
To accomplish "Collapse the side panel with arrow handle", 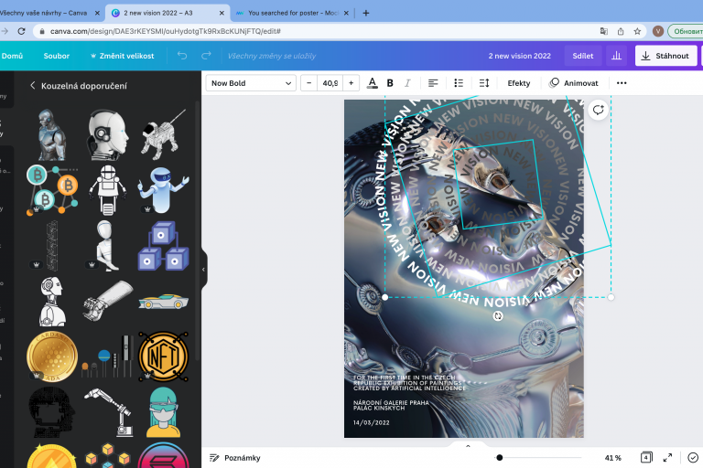I will coord(203,270).
